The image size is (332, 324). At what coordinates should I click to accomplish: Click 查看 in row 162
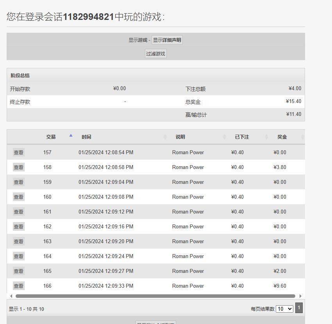(x=19, y=226)
